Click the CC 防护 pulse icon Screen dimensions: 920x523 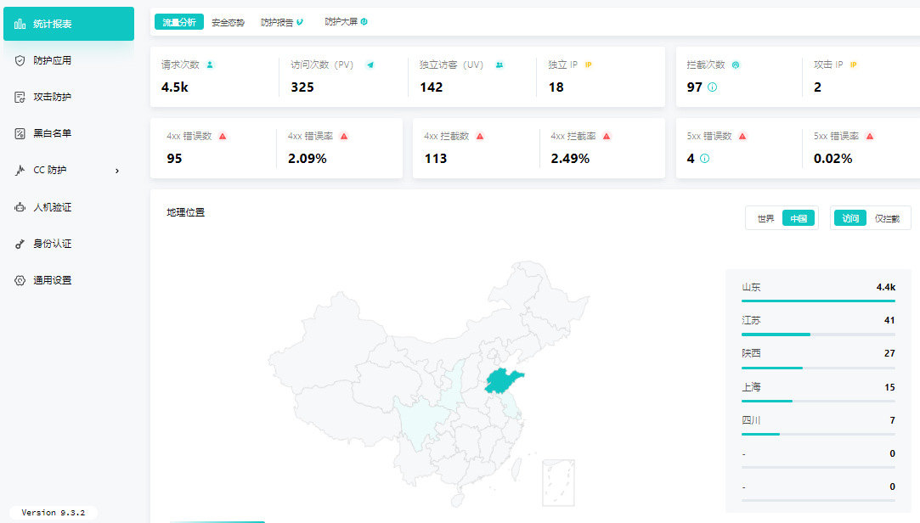point(20,170)
